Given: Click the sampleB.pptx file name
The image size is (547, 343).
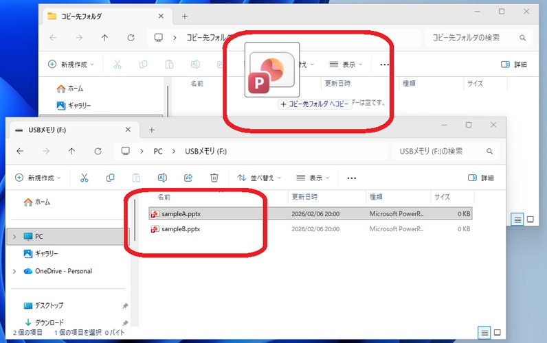Looking at the screenshot, I should click(181, 229).
